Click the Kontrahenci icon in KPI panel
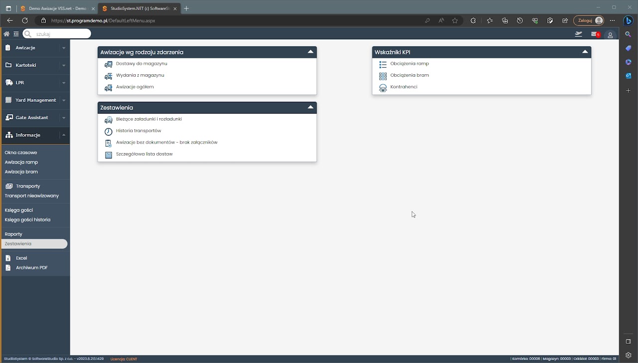Viewport: 638px width, 363px height. (383, 88)
